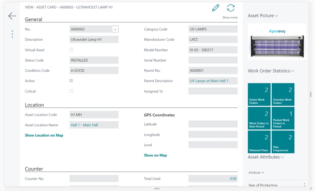Click the General section heading
Viewport: 315px width, 191px height.
coord(33,20)
